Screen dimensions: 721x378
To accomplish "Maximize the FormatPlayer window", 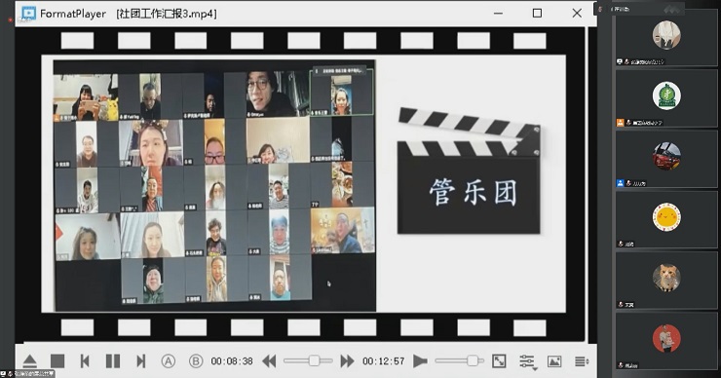I will pyautogui.click(x=537, y=14).
